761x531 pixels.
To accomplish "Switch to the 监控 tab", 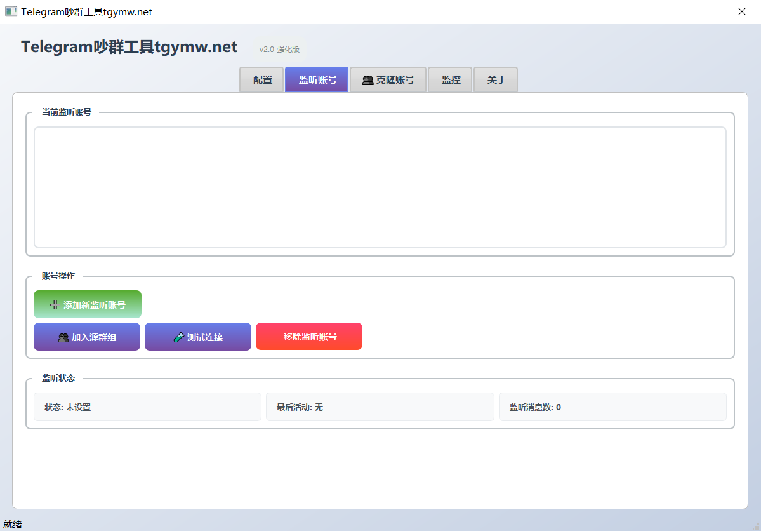I will coord(451,80).
